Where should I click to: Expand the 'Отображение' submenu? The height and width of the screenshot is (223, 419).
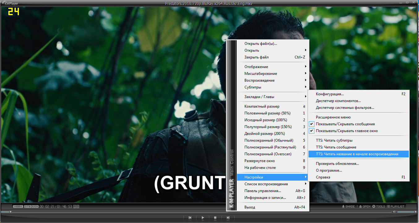click(x=273, y=67)
